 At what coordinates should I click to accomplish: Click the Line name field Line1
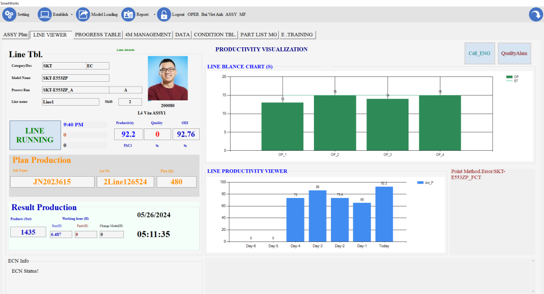coord(71,102)
